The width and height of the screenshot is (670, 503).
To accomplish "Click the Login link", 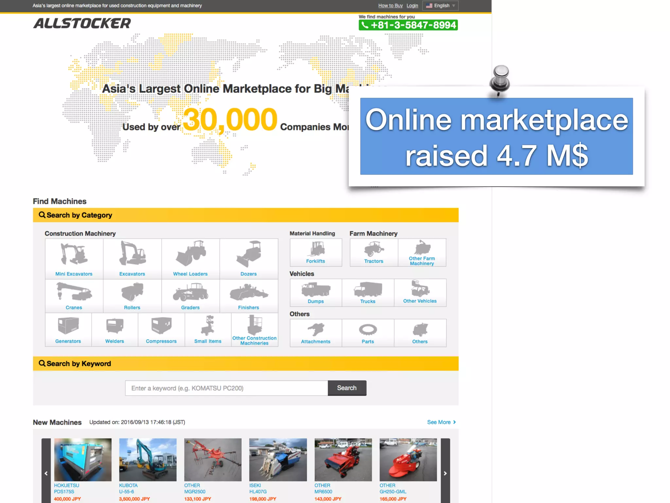I will (x=412, y=6).
